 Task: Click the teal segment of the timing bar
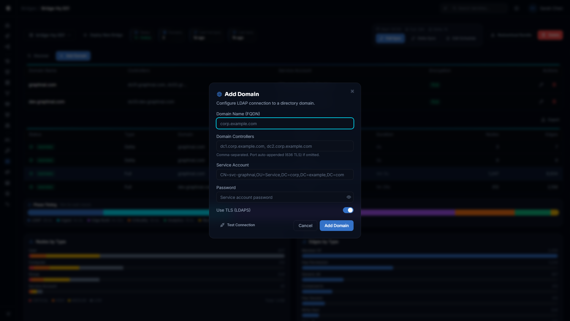[154, 213]
